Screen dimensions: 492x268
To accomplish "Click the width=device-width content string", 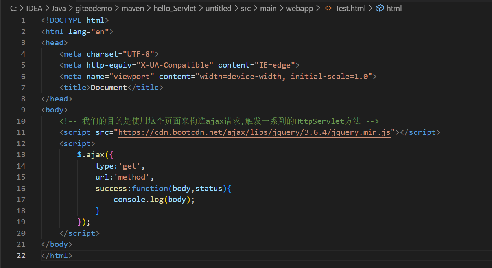I will (x=284, y=76).
